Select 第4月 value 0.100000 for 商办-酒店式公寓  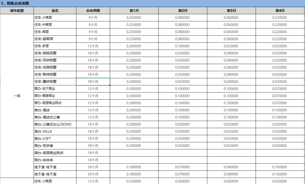point(280,117)
